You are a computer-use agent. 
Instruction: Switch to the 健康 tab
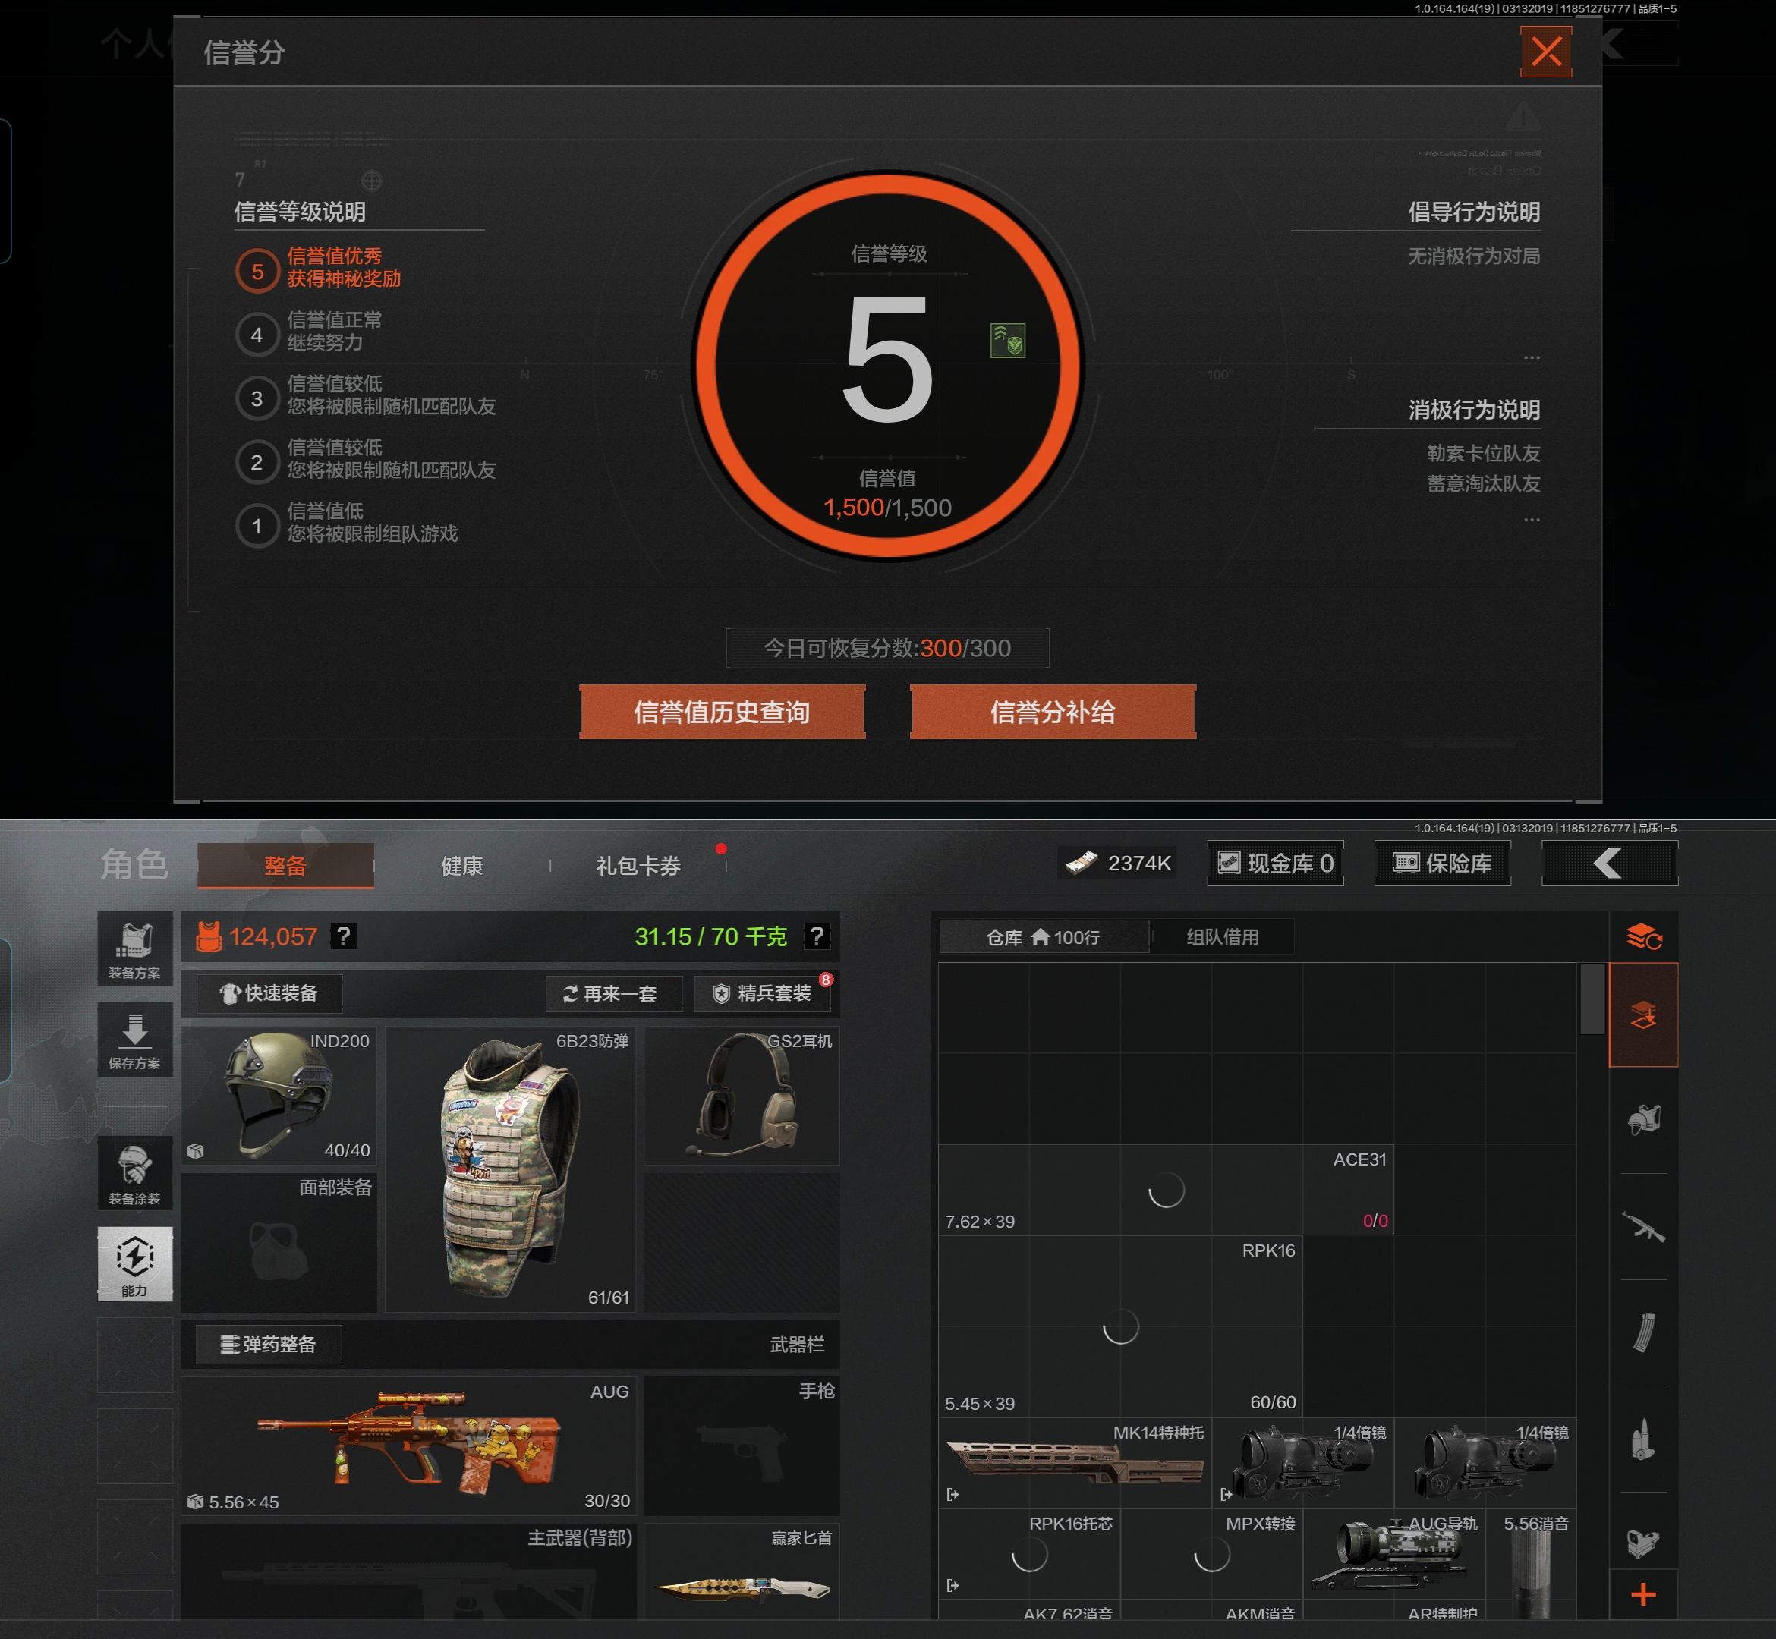click(462, 866)
